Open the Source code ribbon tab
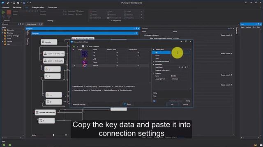This screenshot has width=263, height=147. 53,7
